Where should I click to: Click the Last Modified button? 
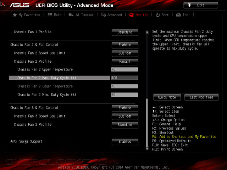coord(201,97)
